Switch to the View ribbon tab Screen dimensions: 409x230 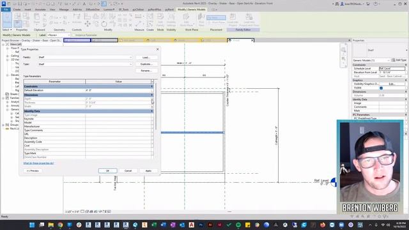point(52,10)
